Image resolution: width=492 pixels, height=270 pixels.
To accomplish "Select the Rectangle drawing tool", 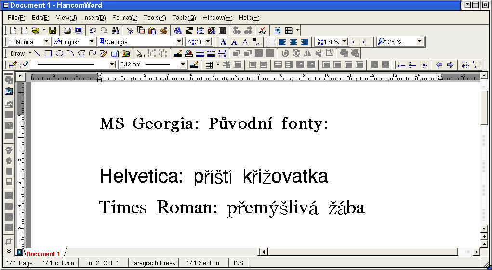I will point(48,53).
